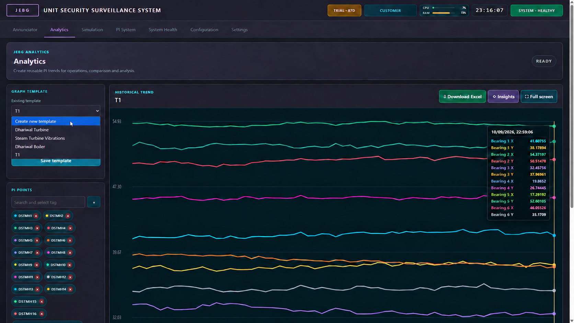574x323 pixels.
Task: Click the Download Excel button
Action: [462, 96]
